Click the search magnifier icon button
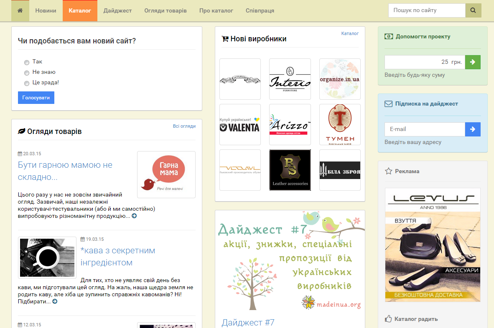Viewport: 494px width, 328px height. [473, 10]
